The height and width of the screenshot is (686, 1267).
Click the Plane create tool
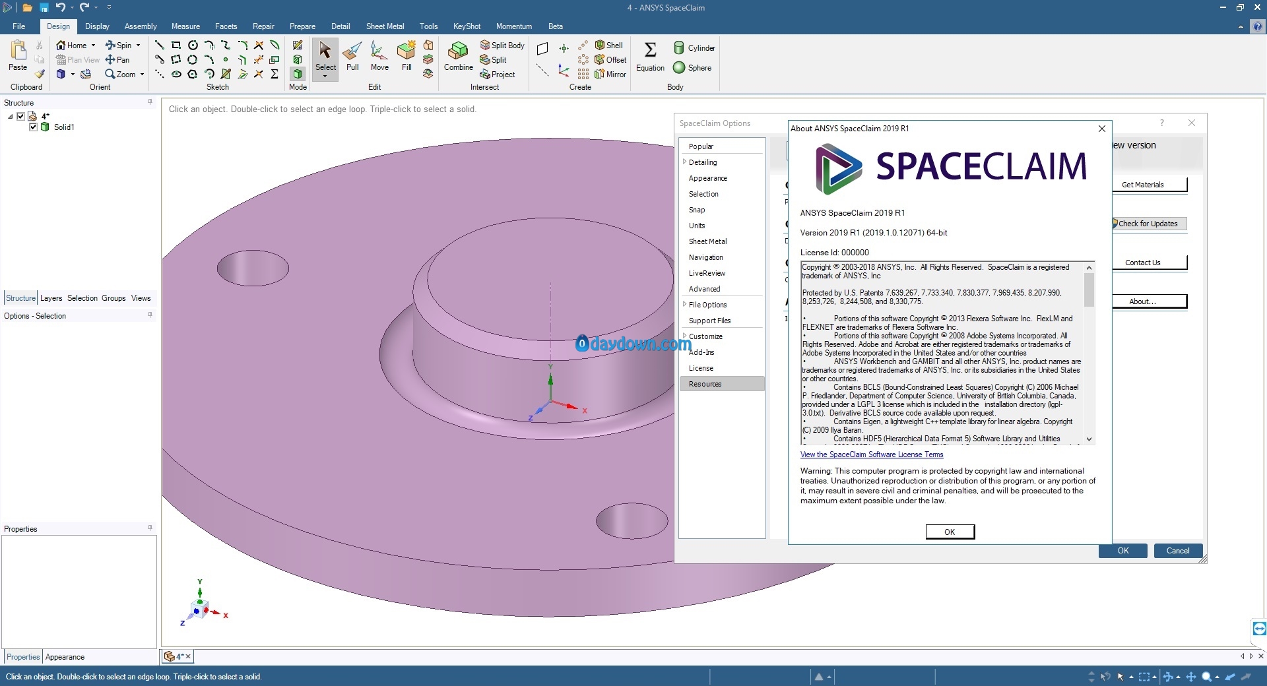point(542,48)
